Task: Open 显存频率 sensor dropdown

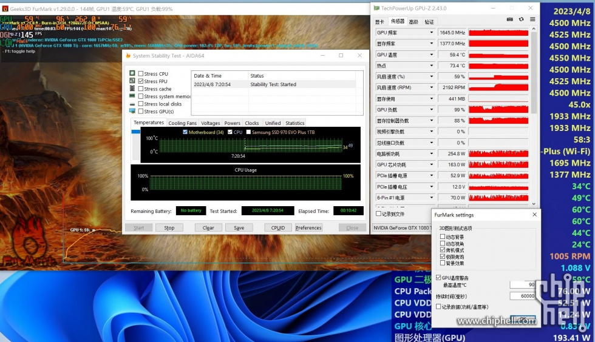Action: pos(432,44)
